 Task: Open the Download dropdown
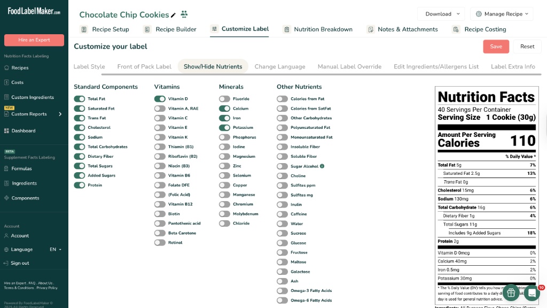coord(441,14)
